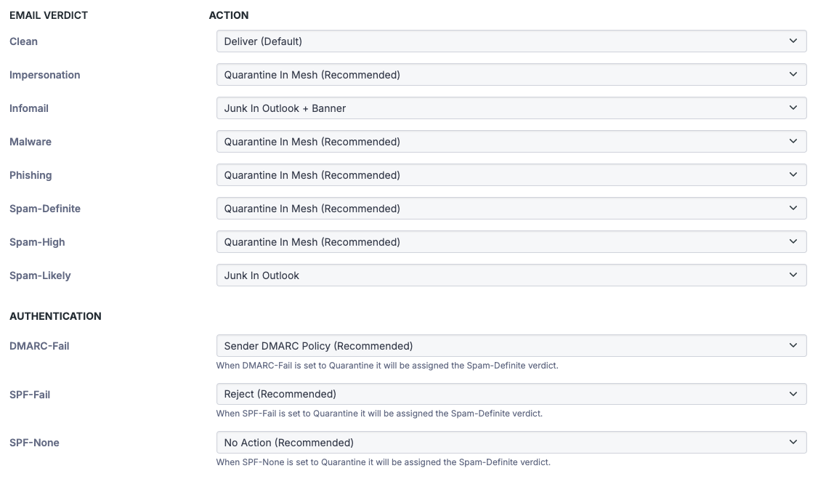Image resolution: width=818 pixels, height=479 pixels.
Task: Select the Phishing verdict label
Action: coord(31,175)
